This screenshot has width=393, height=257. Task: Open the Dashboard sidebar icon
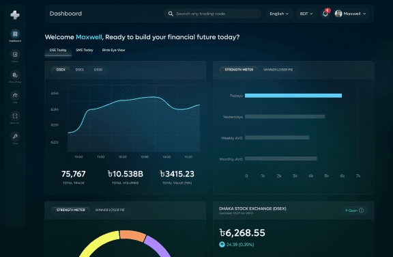pyautogui.click(x=15, y=34)
